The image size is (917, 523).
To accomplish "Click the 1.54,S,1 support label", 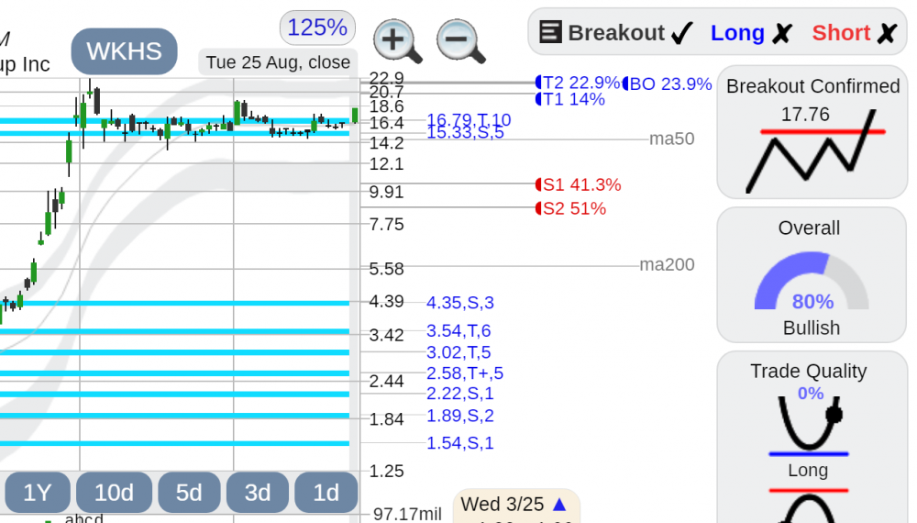I will pyautogui.click(x=460, y=443).
